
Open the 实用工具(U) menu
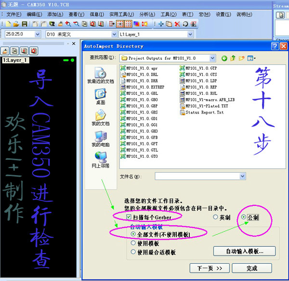(122, 14)
